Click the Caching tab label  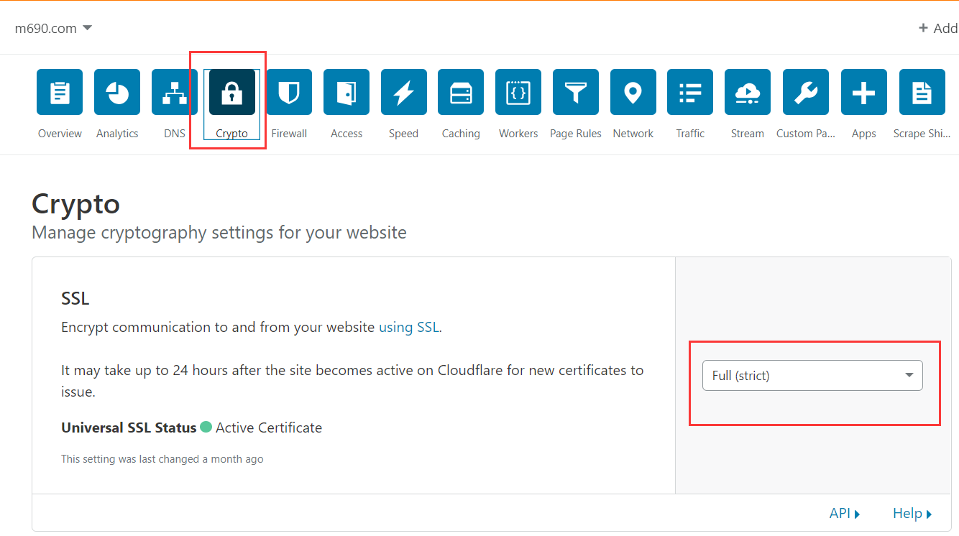[461, 134]
